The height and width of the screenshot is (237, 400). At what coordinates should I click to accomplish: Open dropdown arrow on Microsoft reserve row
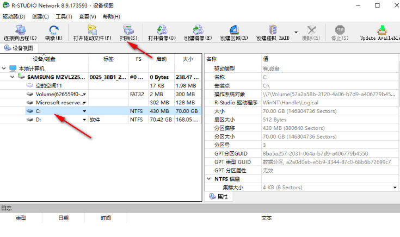(x=84, y=103)
